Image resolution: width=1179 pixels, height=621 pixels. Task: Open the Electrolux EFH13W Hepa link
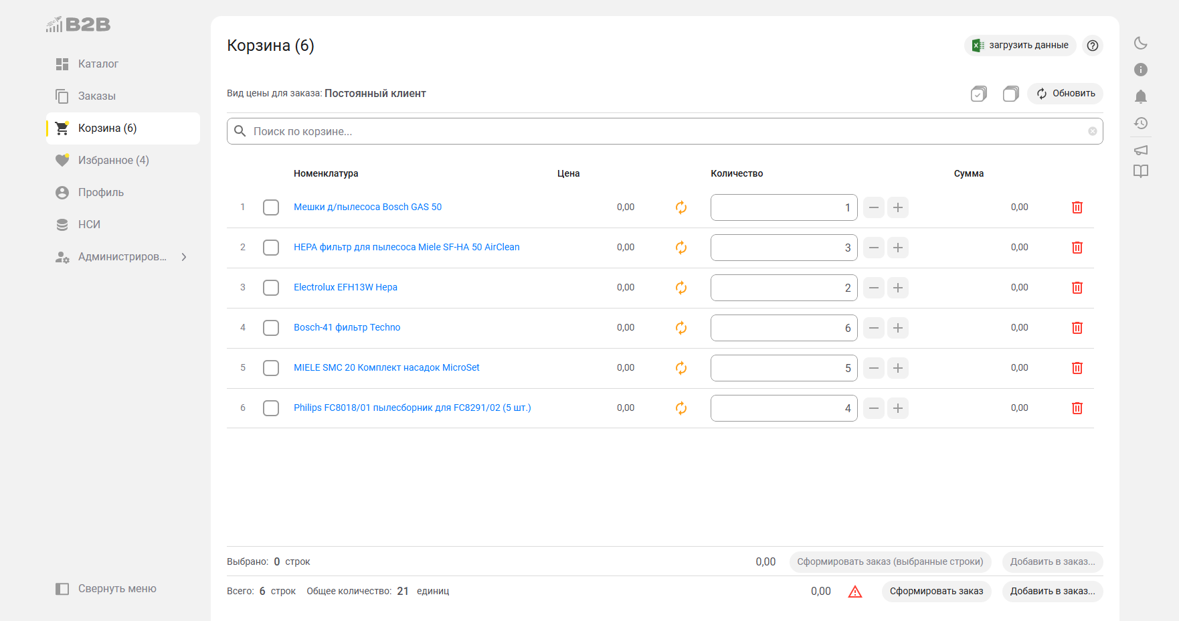(345, 287)
